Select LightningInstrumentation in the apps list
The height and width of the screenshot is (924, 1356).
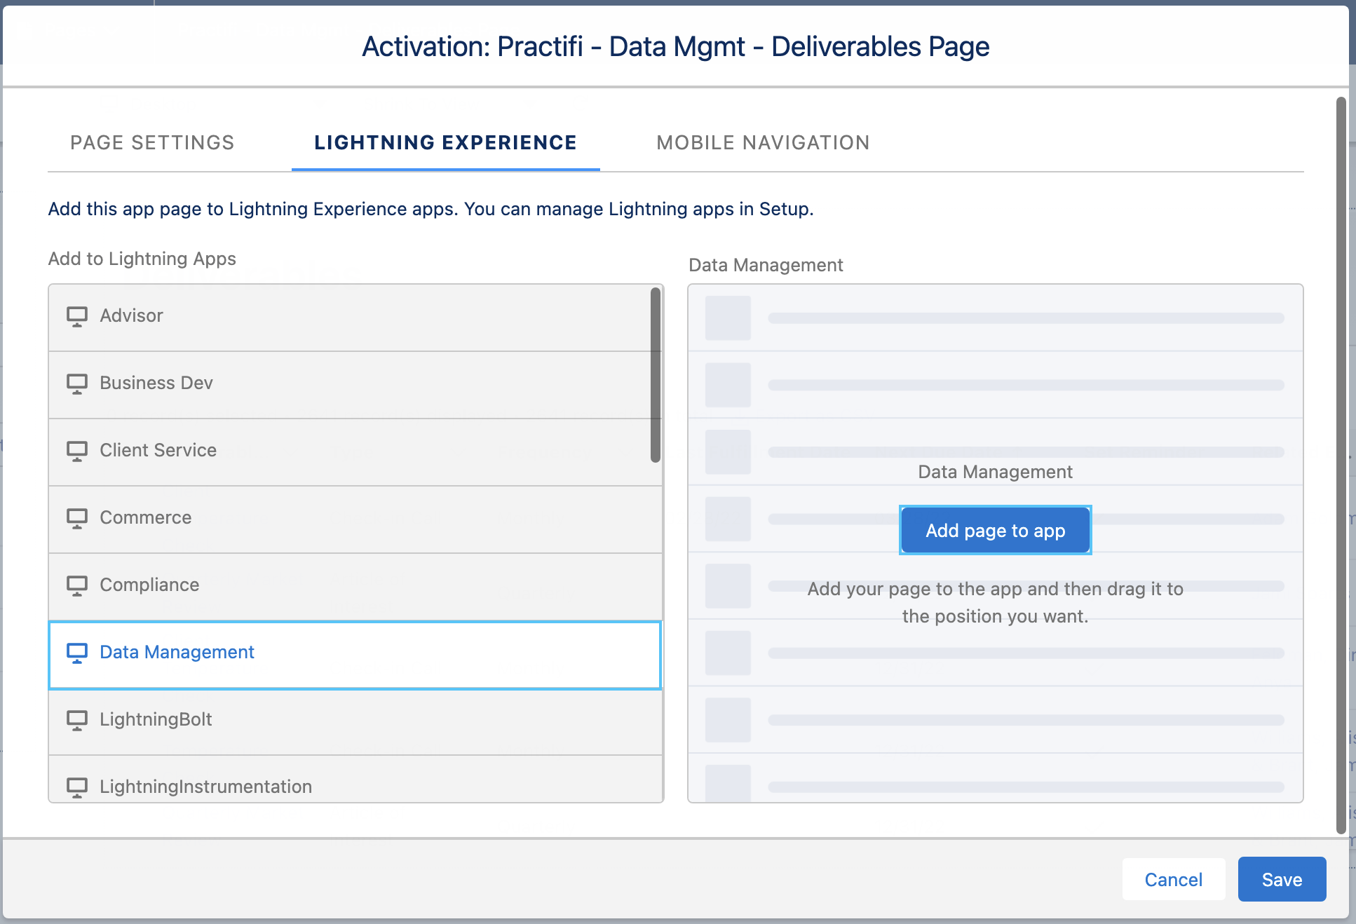tap(355, 779)
